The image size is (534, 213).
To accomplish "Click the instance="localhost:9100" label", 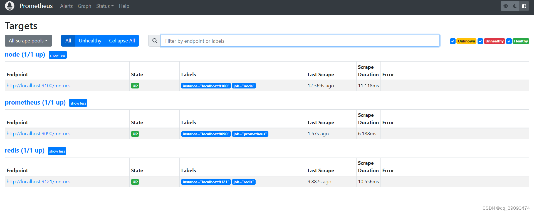I will tap(206, 86).
